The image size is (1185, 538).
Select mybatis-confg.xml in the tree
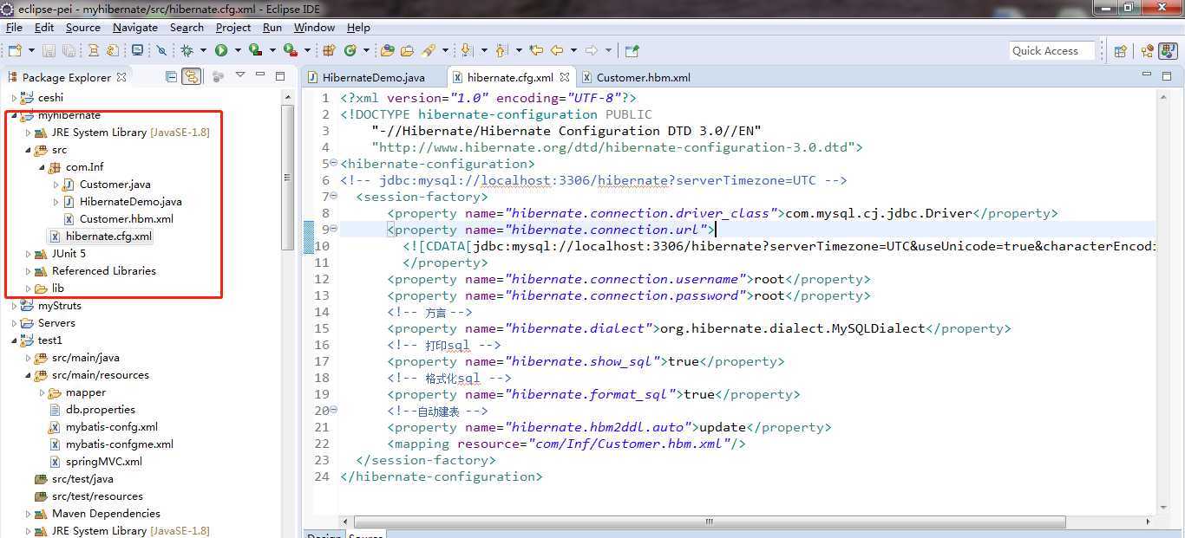(111, 427)
